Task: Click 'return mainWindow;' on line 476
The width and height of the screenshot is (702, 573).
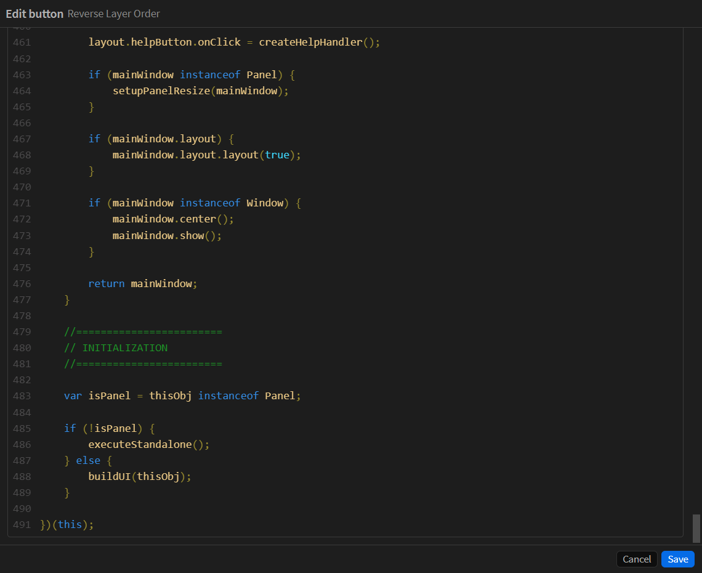Action: coord(143,283)
